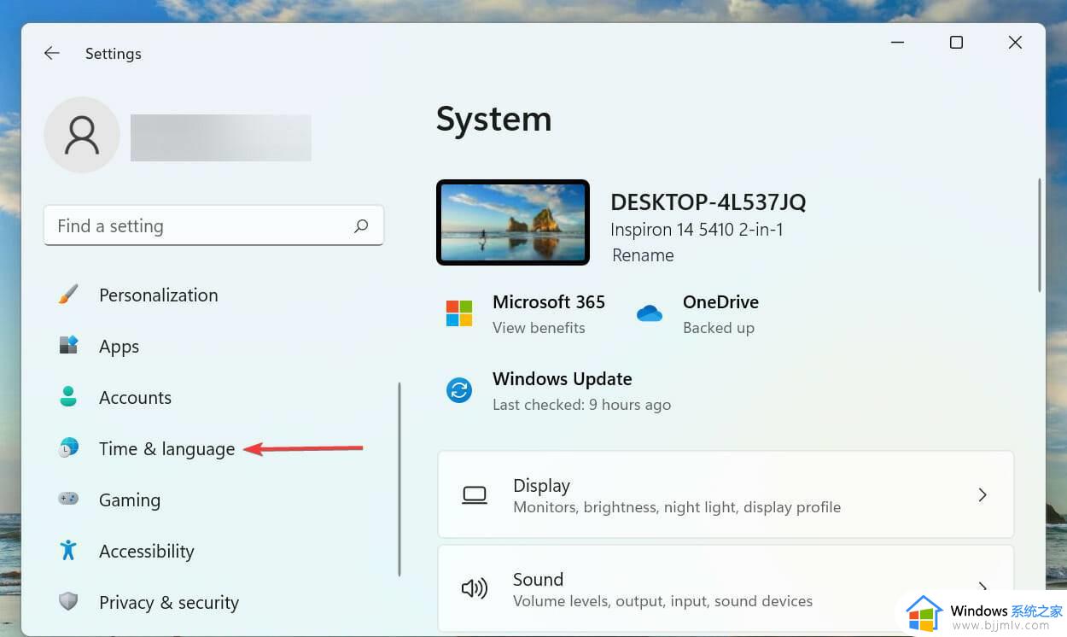Click View benefits under Microsoft 365

coord(539,328)
